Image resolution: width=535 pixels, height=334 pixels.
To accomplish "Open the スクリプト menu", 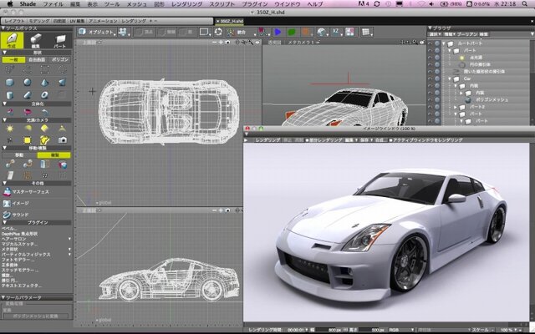I will 222,4.
